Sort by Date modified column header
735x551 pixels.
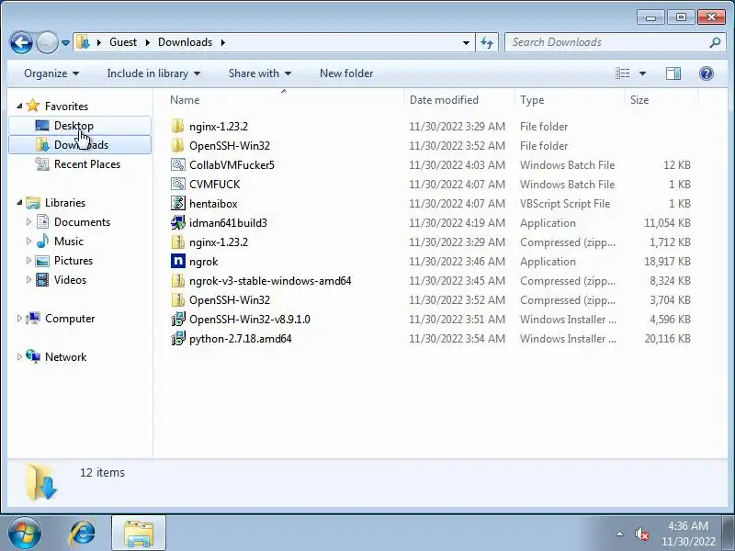tap(444, 100)
